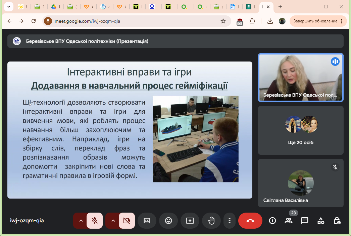The width and height of the screenshot is (351, 236).
Task: Toggle closed captions on
Action: [147, 221]
